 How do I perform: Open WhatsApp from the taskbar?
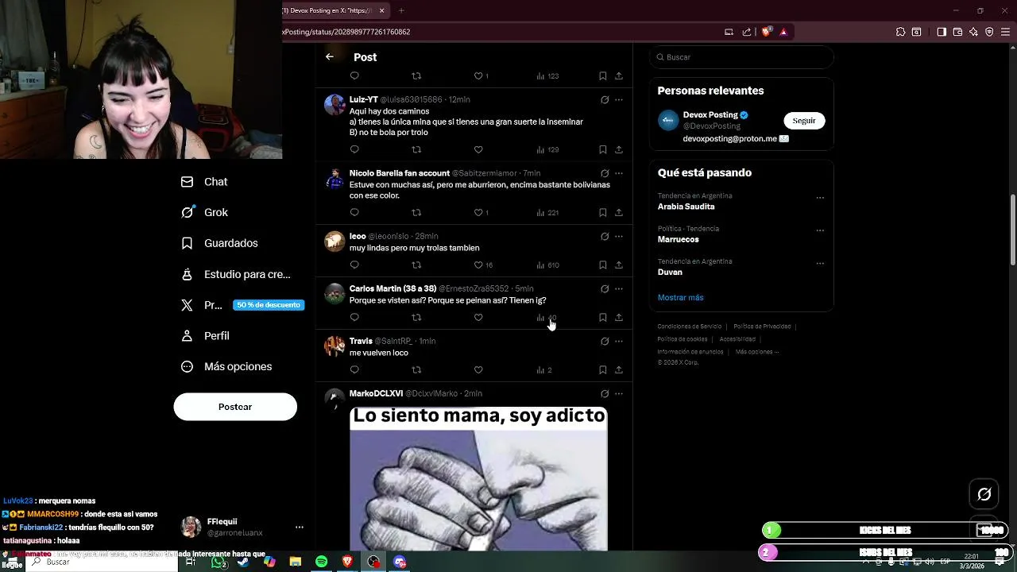pyautogui.click(x=218, y=562)
